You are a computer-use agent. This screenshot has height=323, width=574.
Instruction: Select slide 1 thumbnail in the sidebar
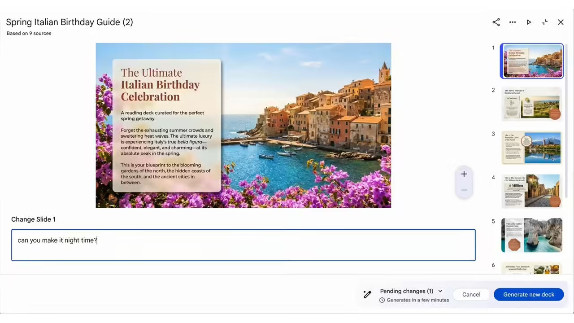532,61
